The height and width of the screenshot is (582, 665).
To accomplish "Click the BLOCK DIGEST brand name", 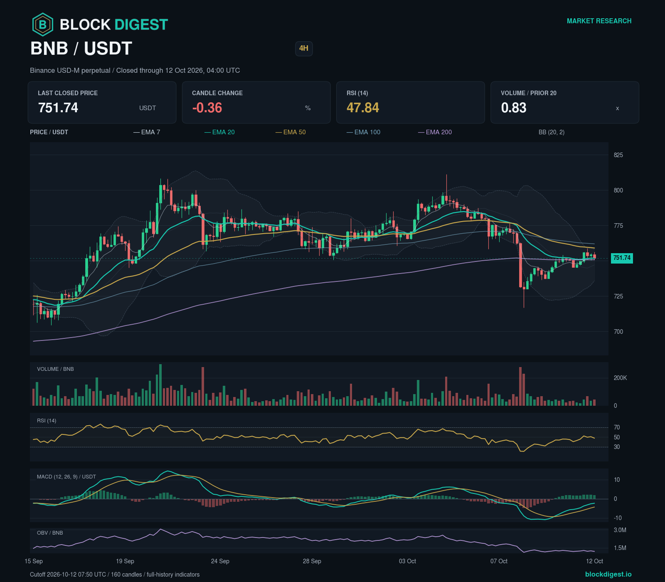I will pyautogui.click(x=114, y=25).
